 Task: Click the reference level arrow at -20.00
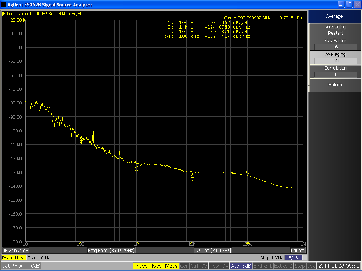24,20
